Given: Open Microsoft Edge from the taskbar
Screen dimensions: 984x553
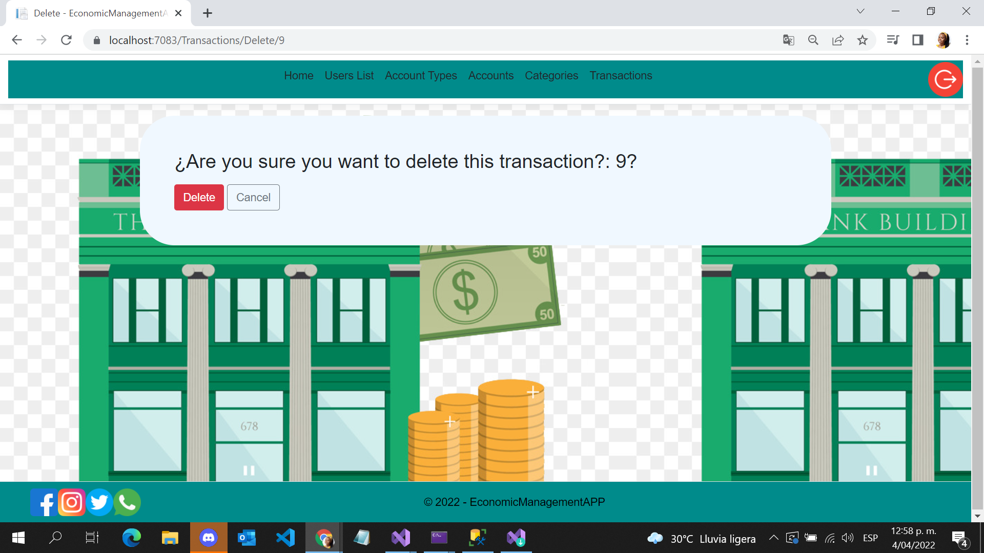Looking at the screenshot, I should tap(132, 538).
